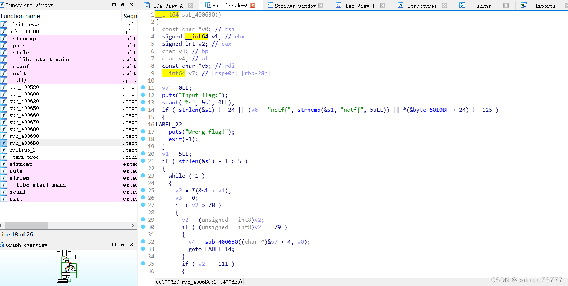
Task: Toggle breakpoint dot on line 17
Action: pos(143,131)
